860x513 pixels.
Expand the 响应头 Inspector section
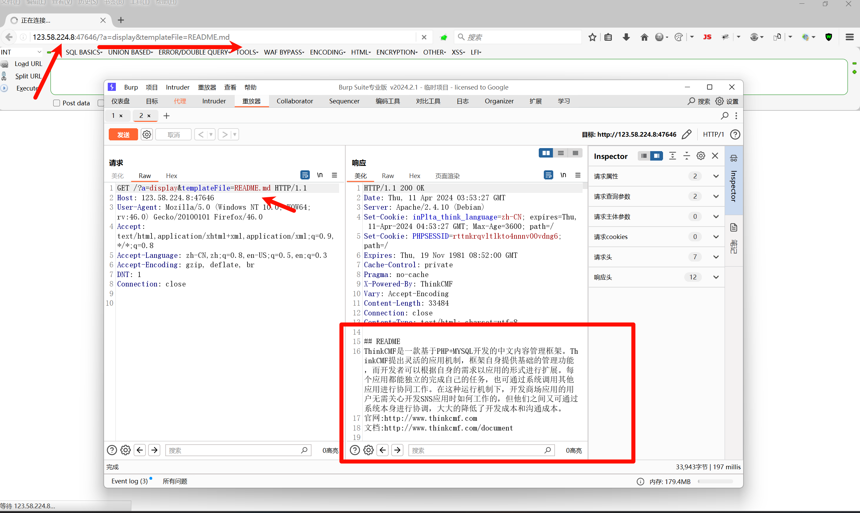(716, 277)
